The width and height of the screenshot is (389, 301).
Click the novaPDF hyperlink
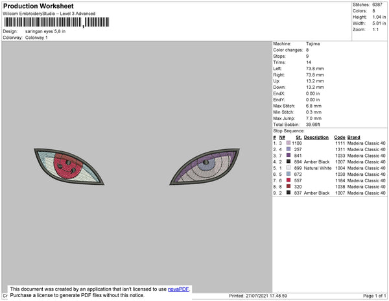pyautogui.click(x=178, y=289)
